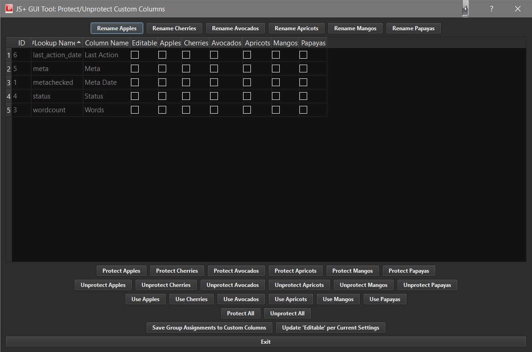Click the Protect Avocados button
532x352 pixels.
click(236, 271)
